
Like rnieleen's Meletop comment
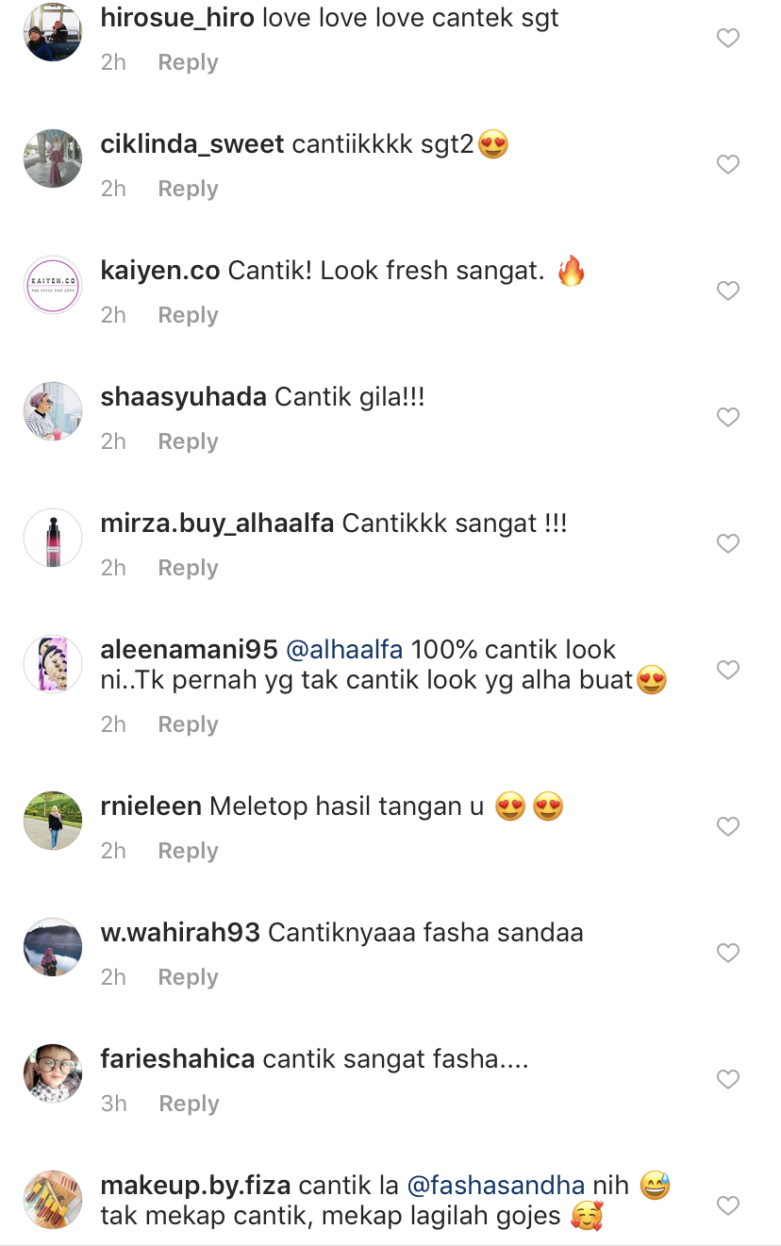click(x=728, y=827)
